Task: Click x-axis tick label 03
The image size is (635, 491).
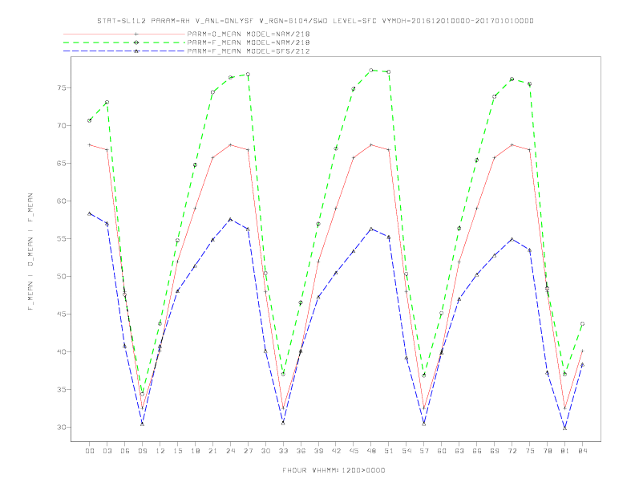Action: 107,451
